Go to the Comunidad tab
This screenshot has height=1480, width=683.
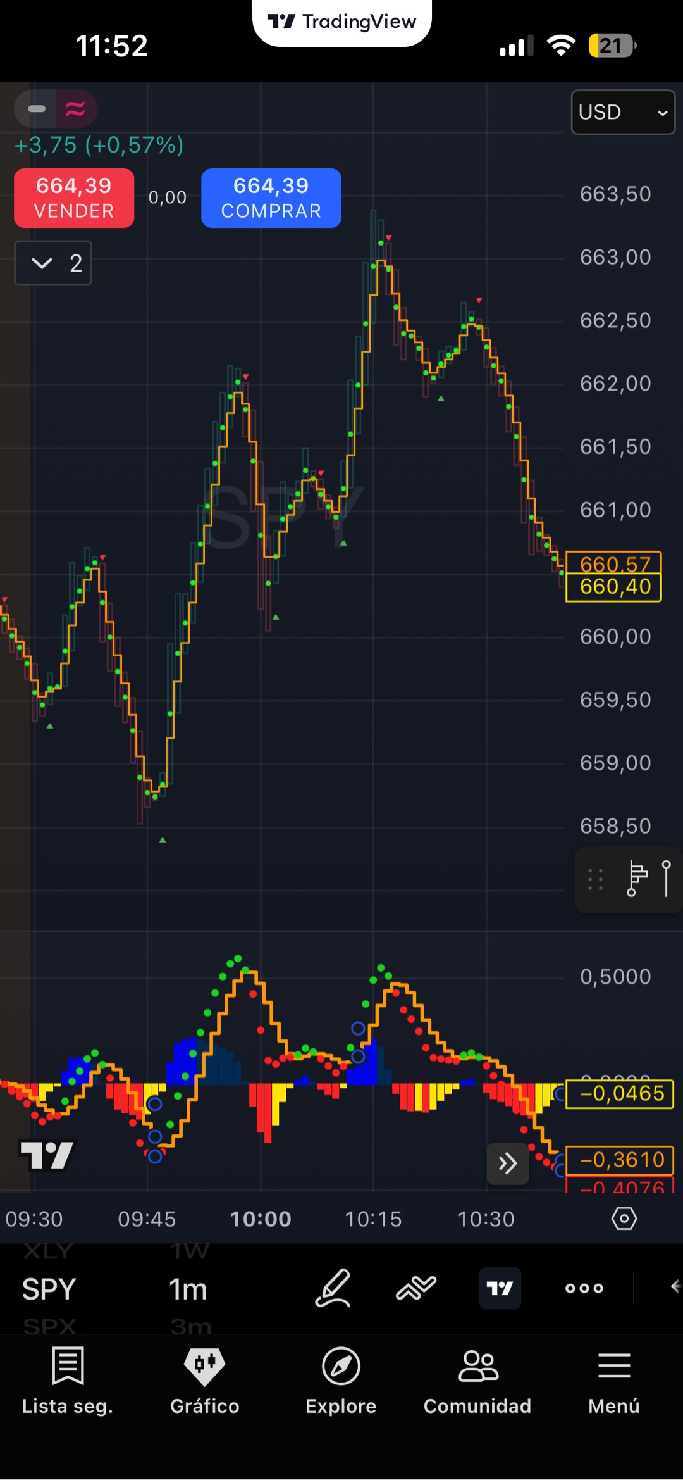[x=477, y=1380]
